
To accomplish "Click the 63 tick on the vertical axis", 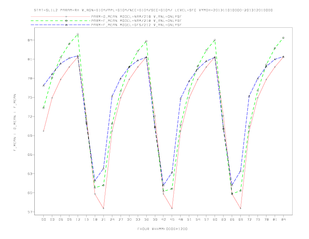I will [30, 174].
